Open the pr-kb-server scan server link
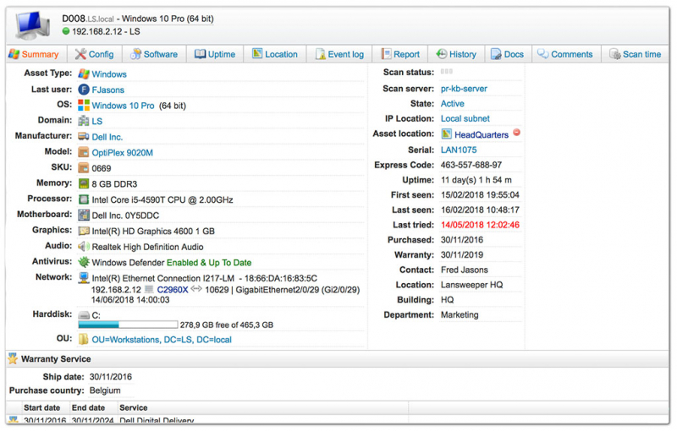The height and width of the screenshot is (431, 677). tap(464, 89)
